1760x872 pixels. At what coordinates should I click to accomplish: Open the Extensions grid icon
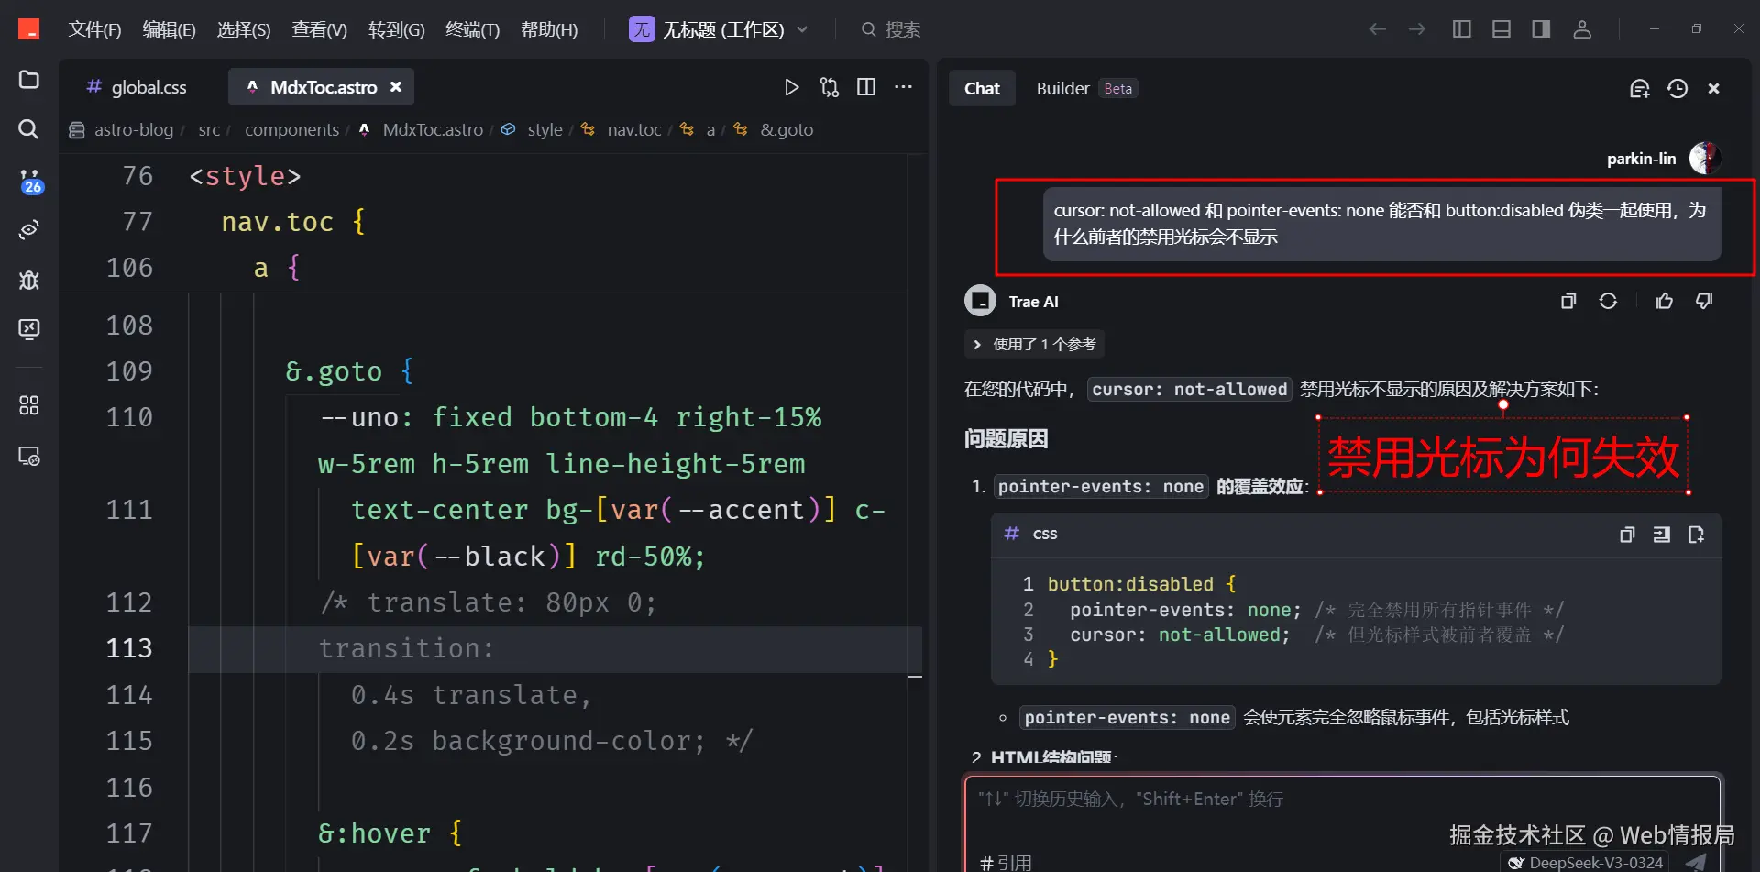point(27,404)
